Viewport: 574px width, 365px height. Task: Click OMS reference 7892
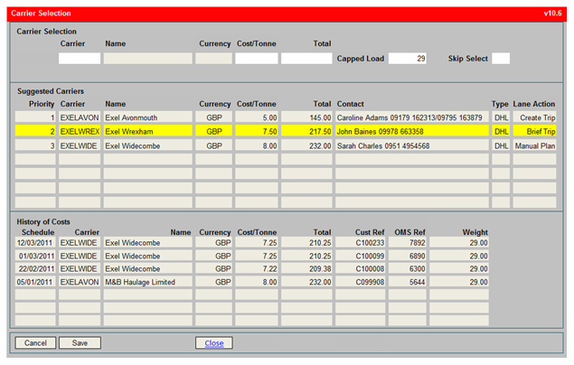click(x=408, y=243)
